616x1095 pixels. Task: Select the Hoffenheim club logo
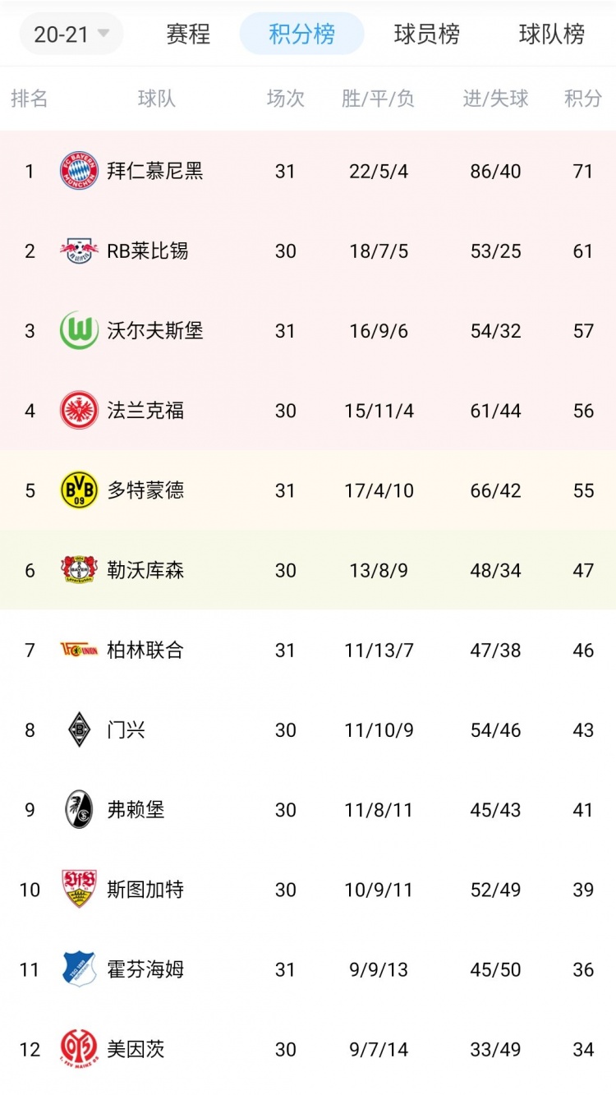(x=79, y=968)
